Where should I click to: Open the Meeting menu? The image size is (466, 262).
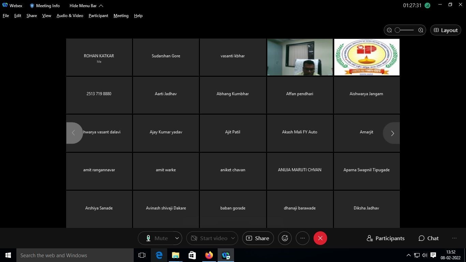point(121,16)
